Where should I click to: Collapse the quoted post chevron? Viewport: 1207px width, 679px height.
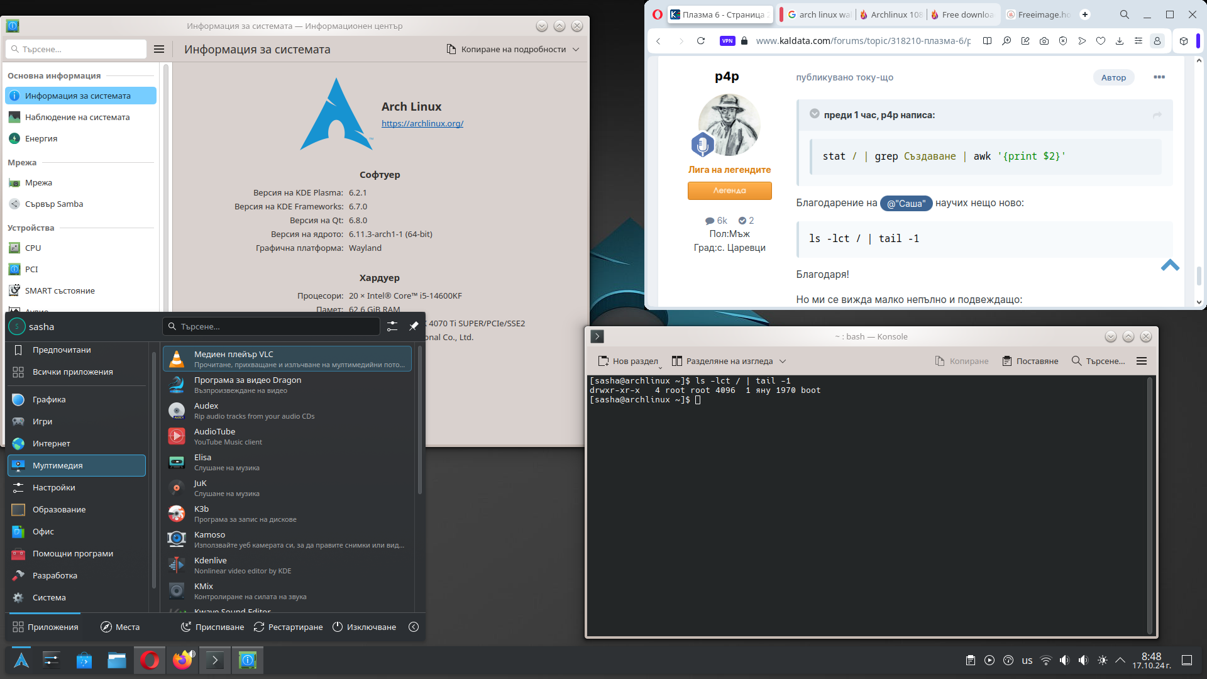pyautogui.click(x=815, y=114)
